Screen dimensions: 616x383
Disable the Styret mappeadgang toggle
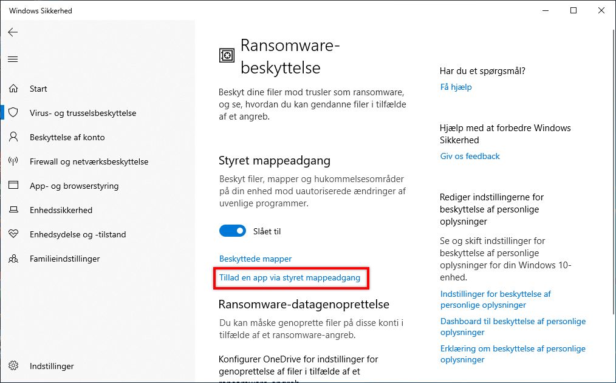coord(231,231)
